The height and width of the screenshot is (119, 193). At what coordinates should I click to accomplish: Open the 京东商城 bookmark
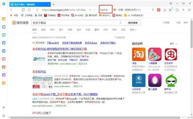coord(63,15)
